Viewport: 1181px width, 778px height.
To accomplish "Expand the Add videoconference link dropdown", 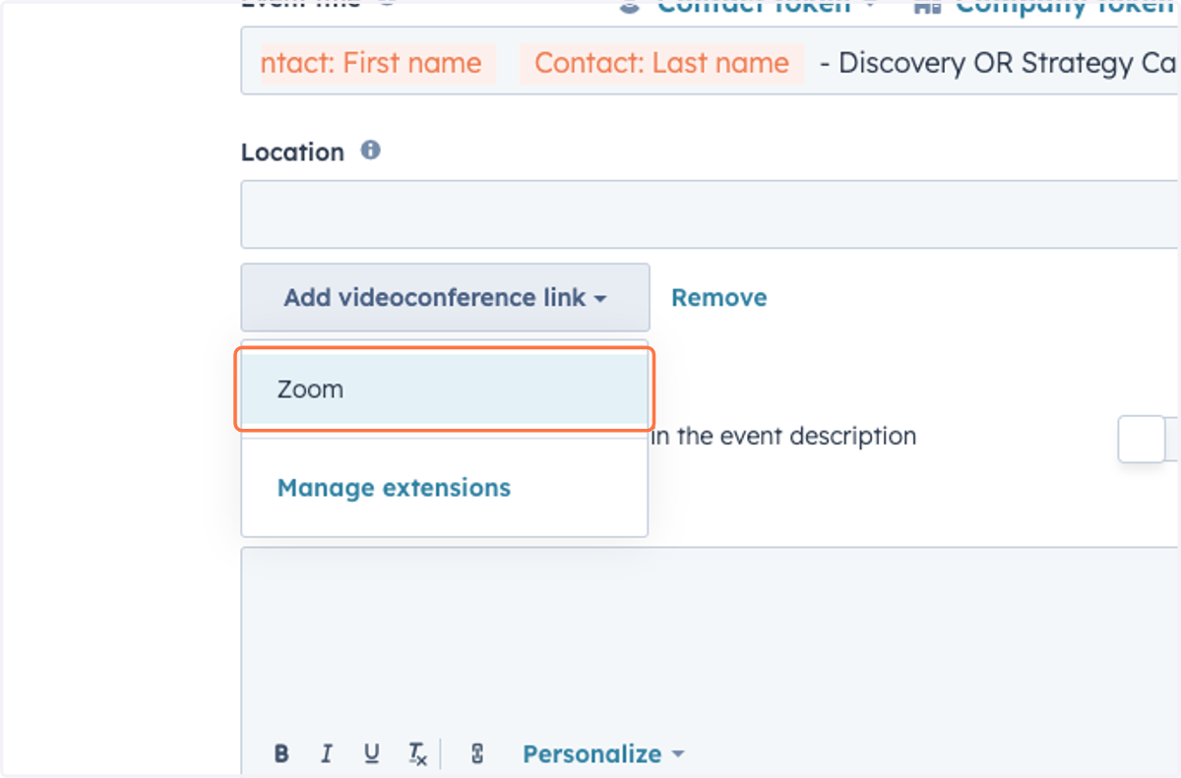I will tap(445, 297).
